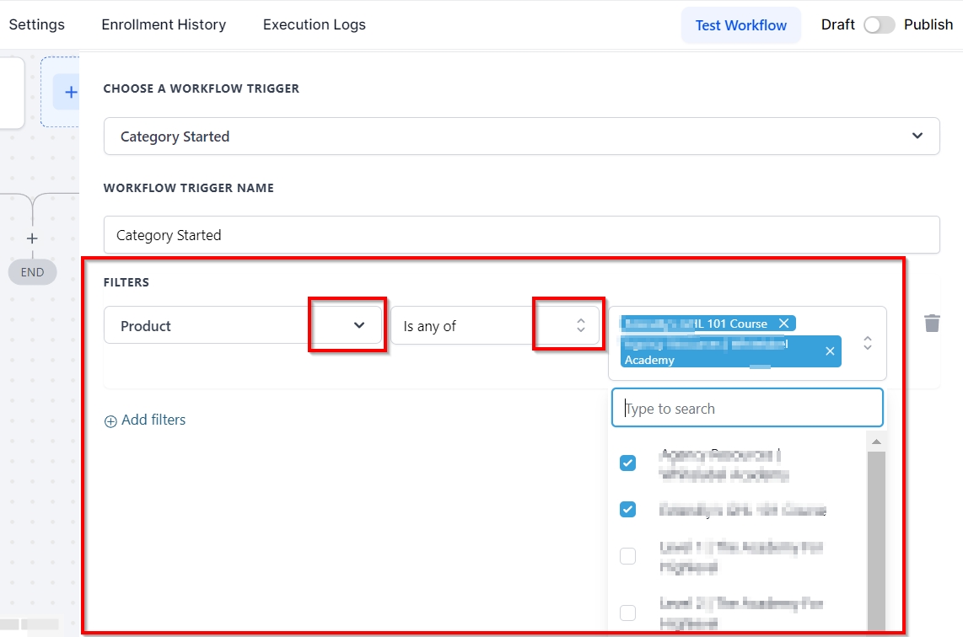Uncheck the second checked product checkbox
The height and width of the screenshot is (637, 963).
[627, 509]
